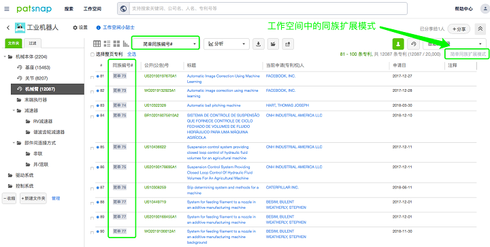The height and width of the screenshot is (247, 490).
Task: Switch to detailed list view layout
Action: (x=107, y=44)
